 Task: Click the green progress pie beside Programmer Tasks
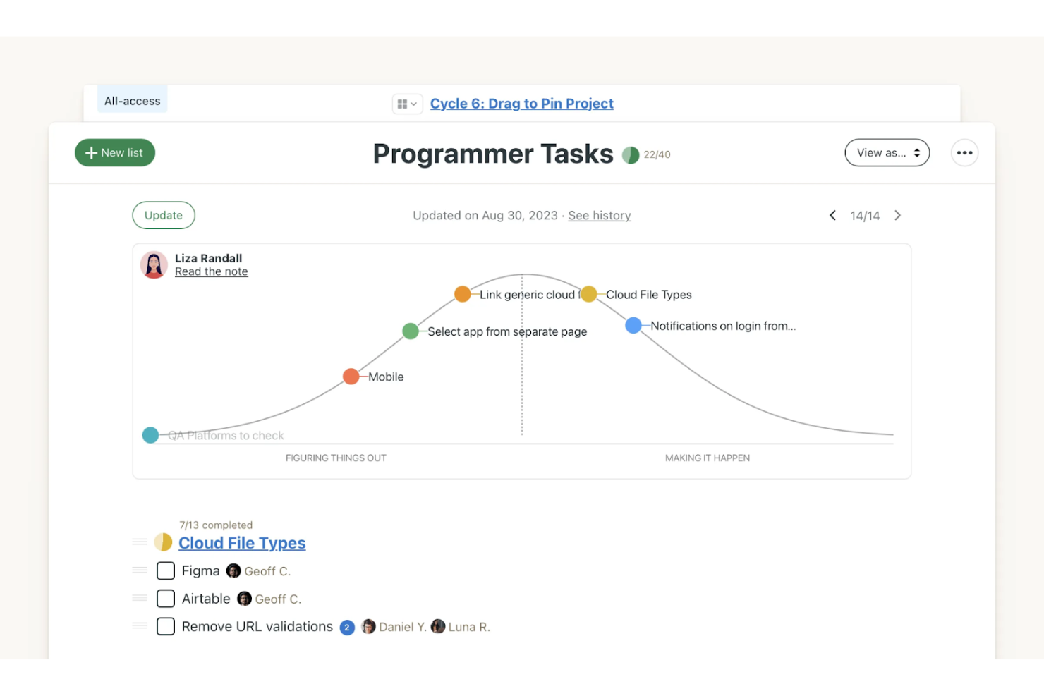coord(630,154)
